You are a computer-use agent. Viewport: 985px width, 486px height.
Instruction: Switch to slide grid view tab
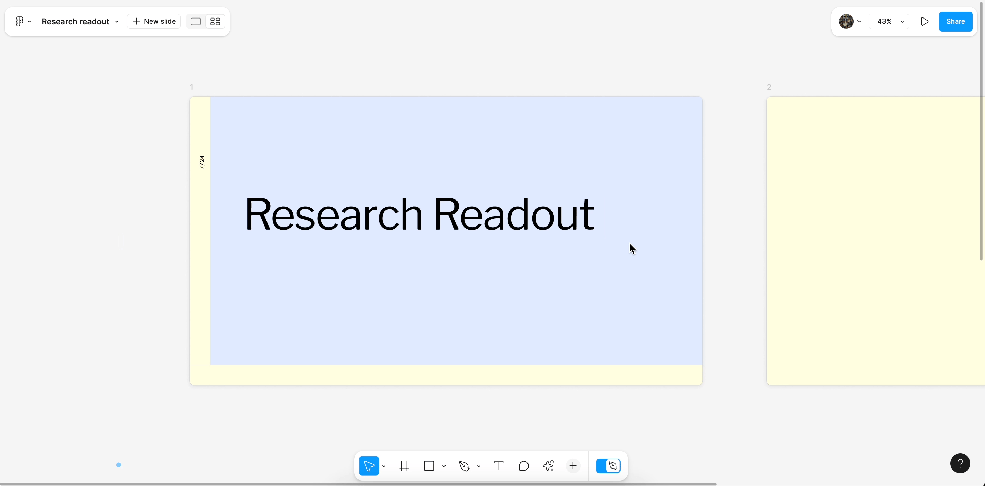coord(215,21)
